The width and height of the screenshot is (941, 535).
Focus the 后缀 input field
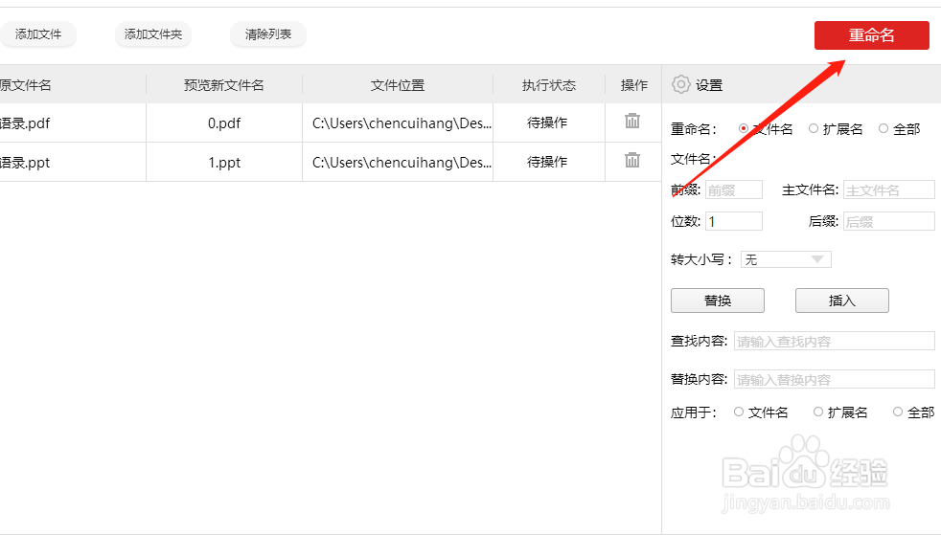[889, 221]
